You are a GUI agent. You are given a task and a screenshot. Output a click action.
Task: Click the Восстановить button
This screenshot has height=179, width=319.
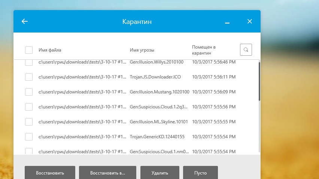click(x=50, y=173)
